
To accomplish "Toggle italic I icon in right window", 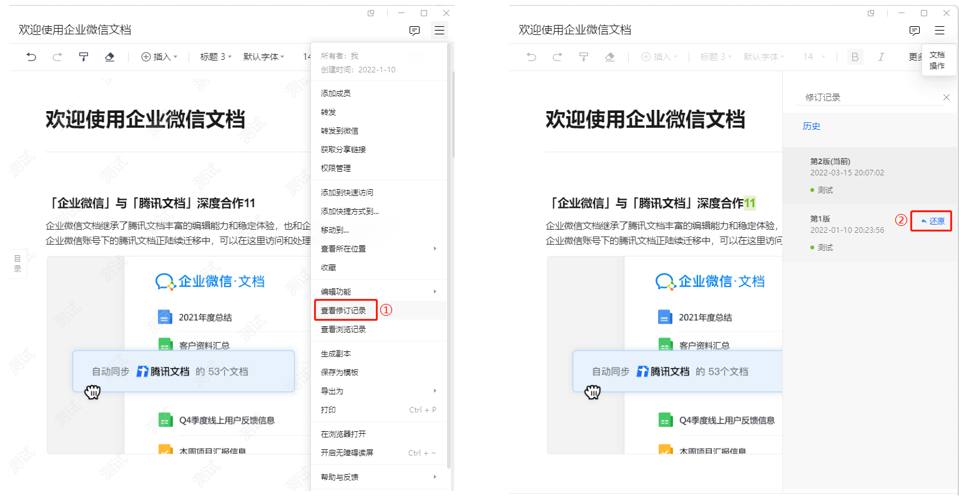I will (x=881, y=57).
